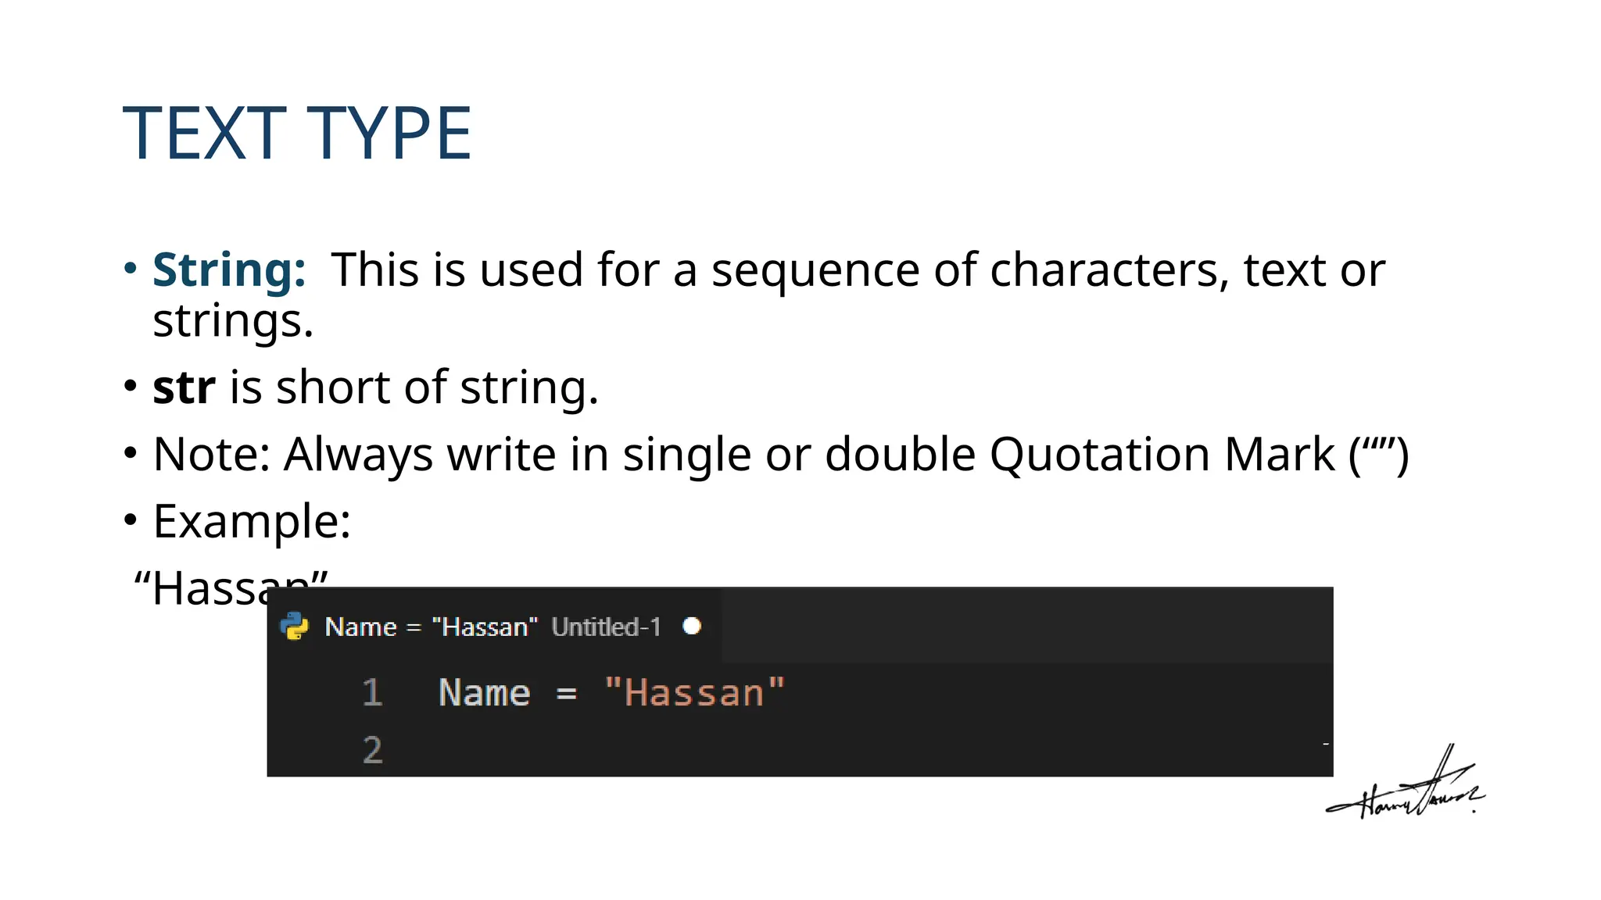The image size is (1601, 900).
Task: Select the Name = "Hassan" editor tab title
Action: [x=431, y=627]
